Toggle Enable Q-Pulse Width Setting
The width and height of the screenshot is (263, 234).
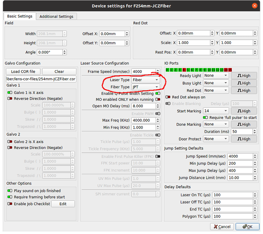(158, 93)
